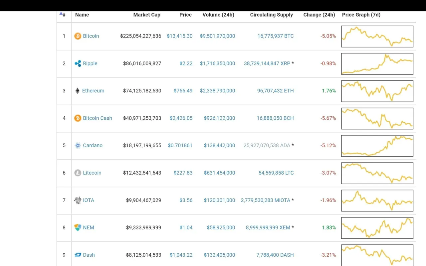
Task: Click Bitcoin Cash price $2,426.05
Action: pos(181,118)
